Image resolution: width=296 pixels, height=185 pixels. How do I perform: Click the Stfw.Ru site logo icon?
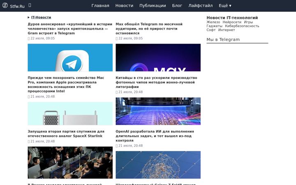pos(5,5)
